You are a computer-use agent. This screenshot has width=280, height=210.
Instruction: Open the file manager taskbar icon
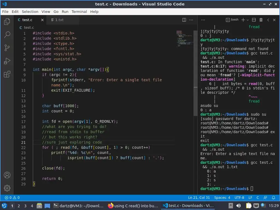point(39,206)
